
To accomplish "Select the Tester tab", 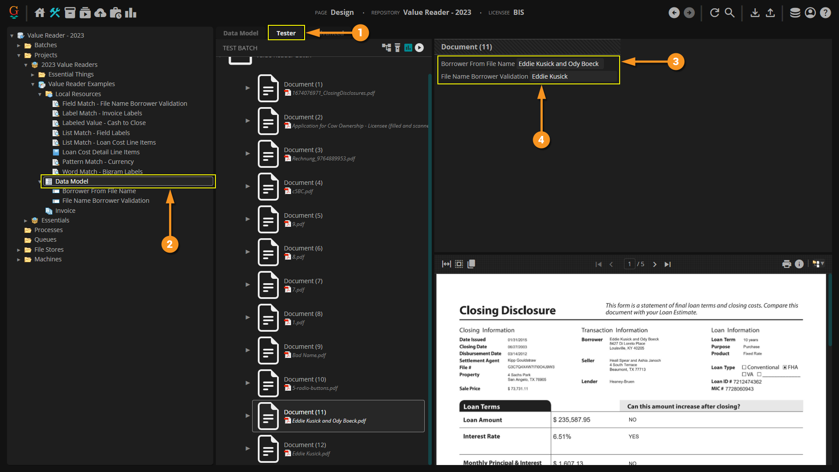I will (x=286, y=33).
